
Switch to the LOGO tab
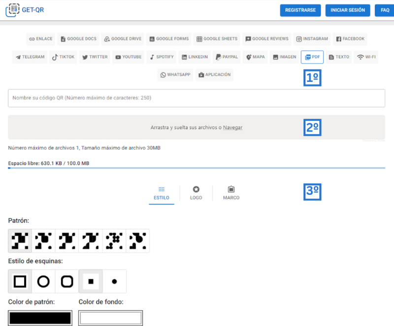[x=196, y=192]
